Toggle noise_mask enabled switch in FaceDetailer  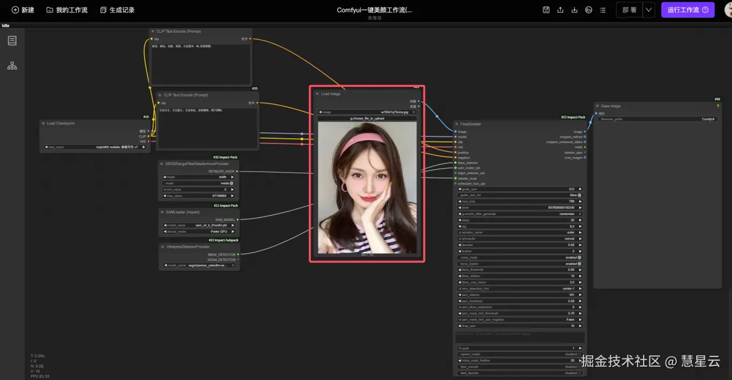(579, 257)
